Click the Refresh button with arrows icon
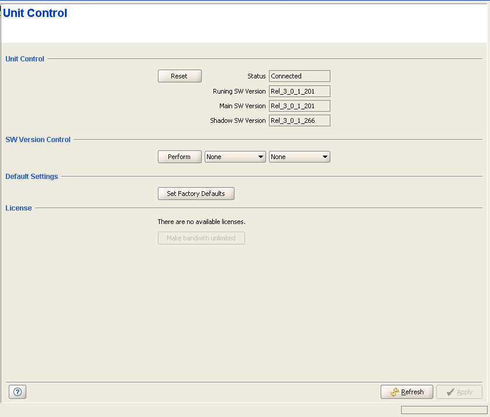 coord(406,392)
